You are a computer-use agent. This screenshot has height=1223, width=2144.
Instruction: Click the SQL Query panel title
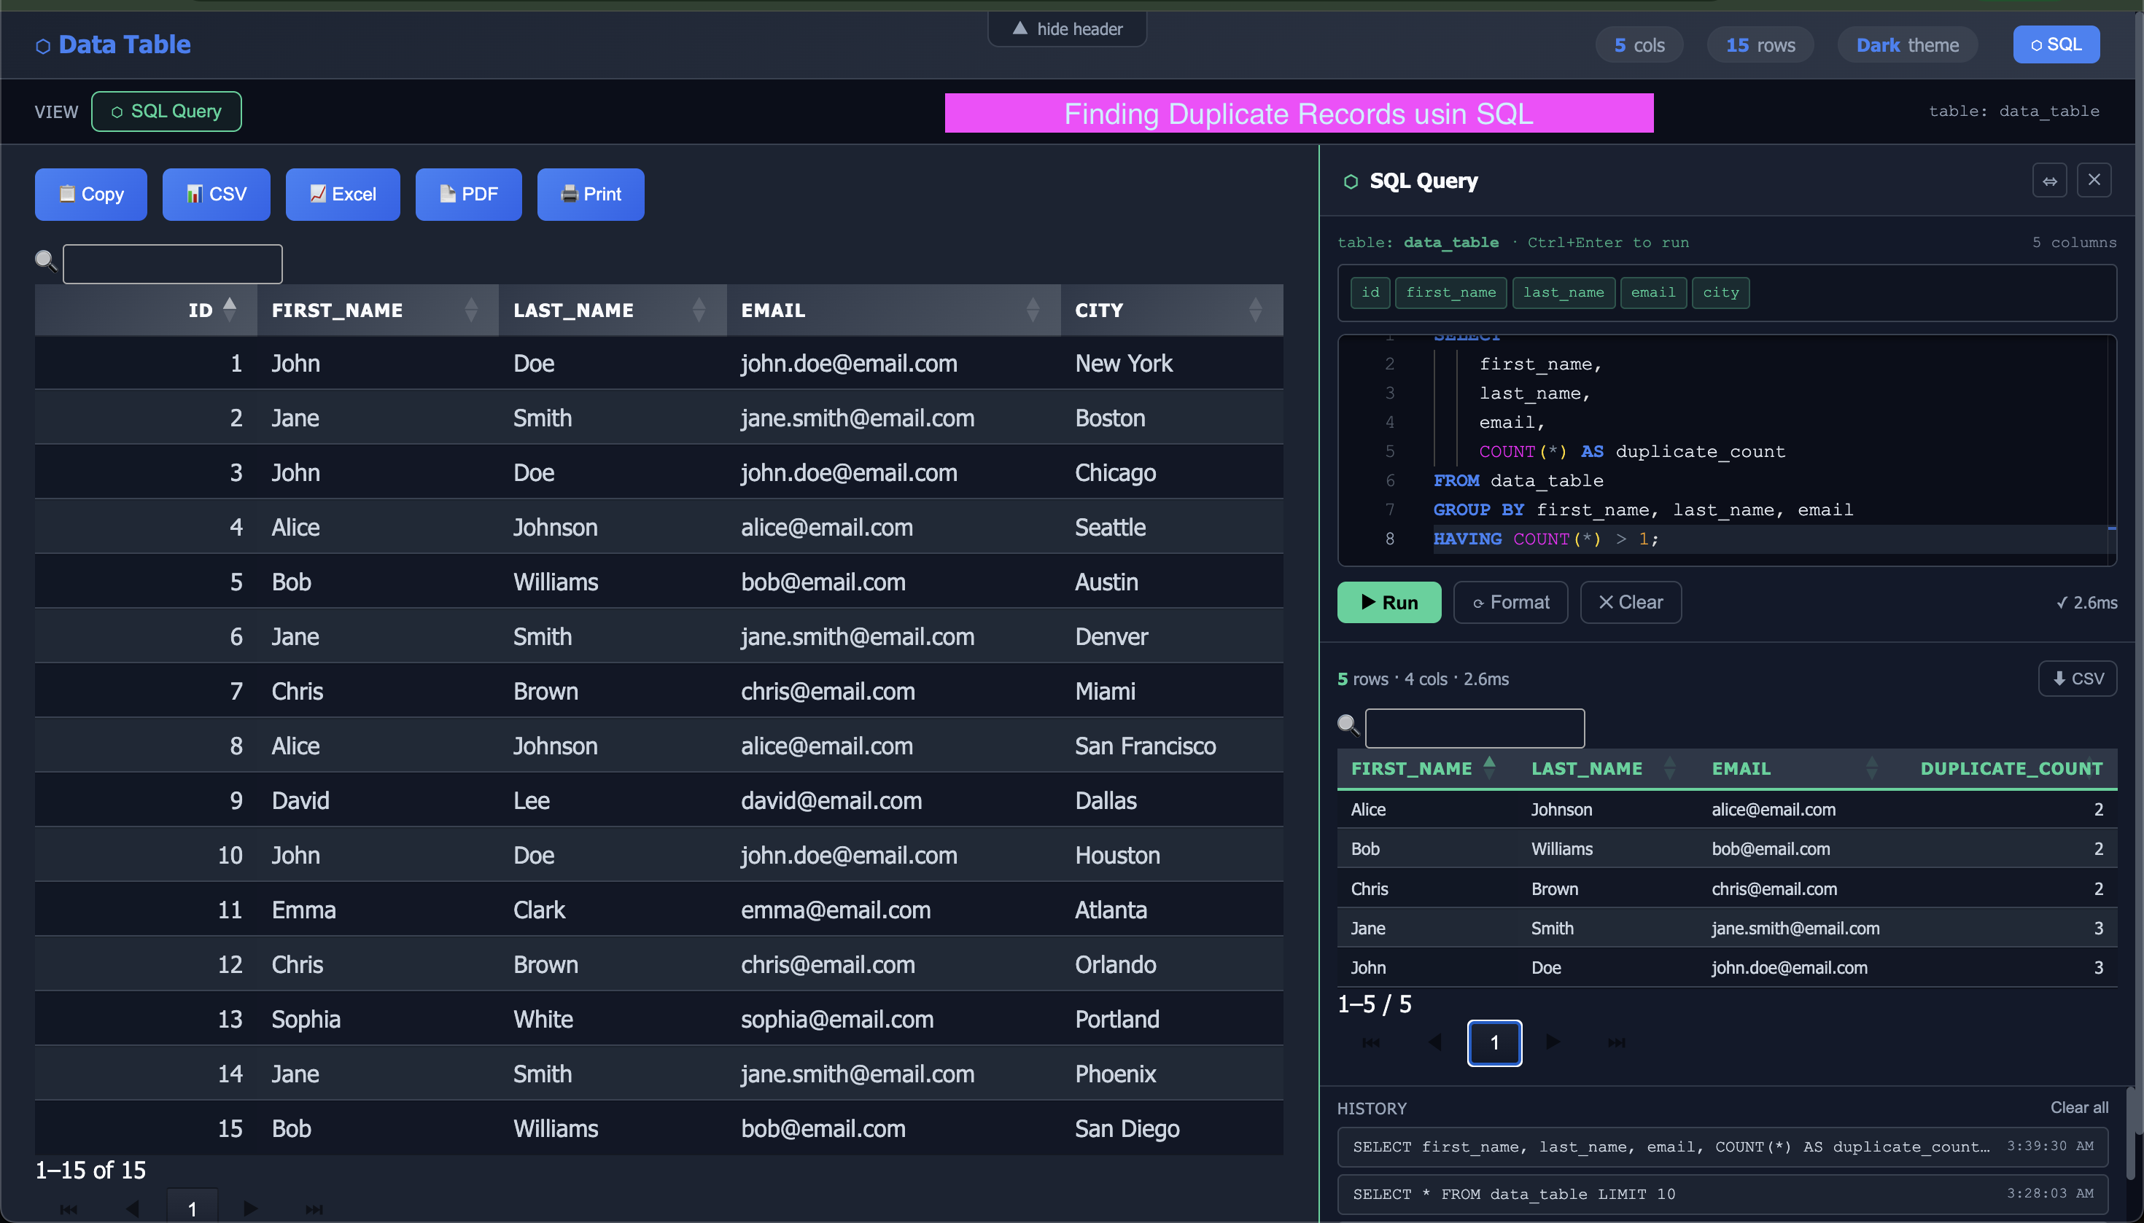(1423, 181)
